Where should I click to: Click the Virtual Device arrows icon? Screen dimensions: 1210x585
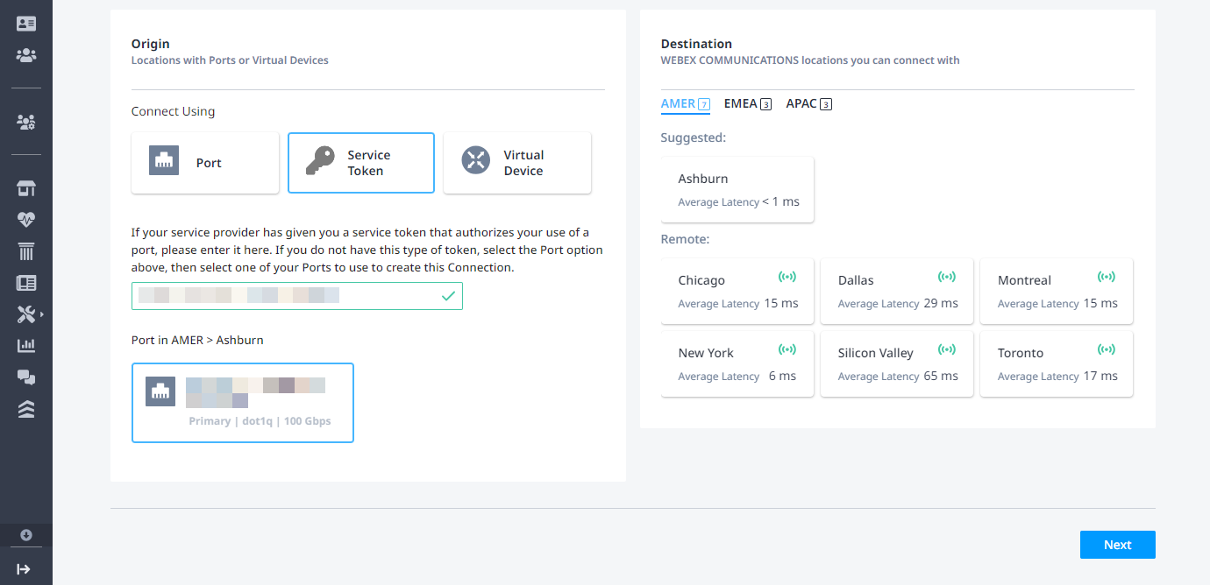click(476, 160)
